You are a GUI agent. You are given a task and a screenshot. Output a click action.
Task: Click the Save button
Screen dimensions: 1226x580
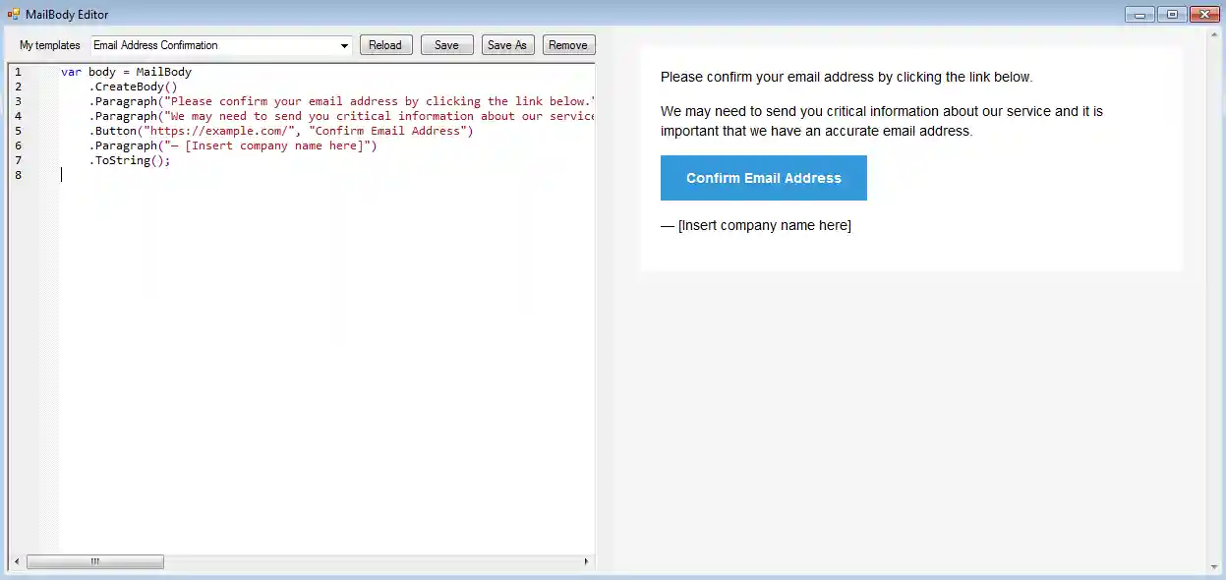446,45
